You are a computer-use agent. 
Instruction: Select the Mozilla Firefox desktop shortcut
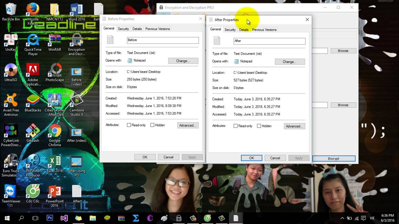click(x=33, y=14)
